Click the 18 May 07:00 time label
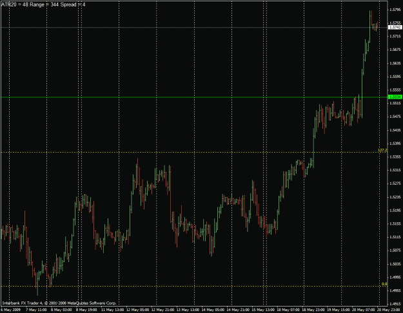The image size is (403, 313). point(288,310)
